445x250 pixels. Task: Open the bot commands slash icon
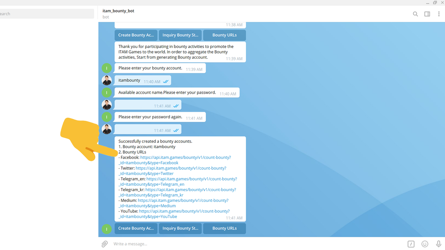point(411,244)
